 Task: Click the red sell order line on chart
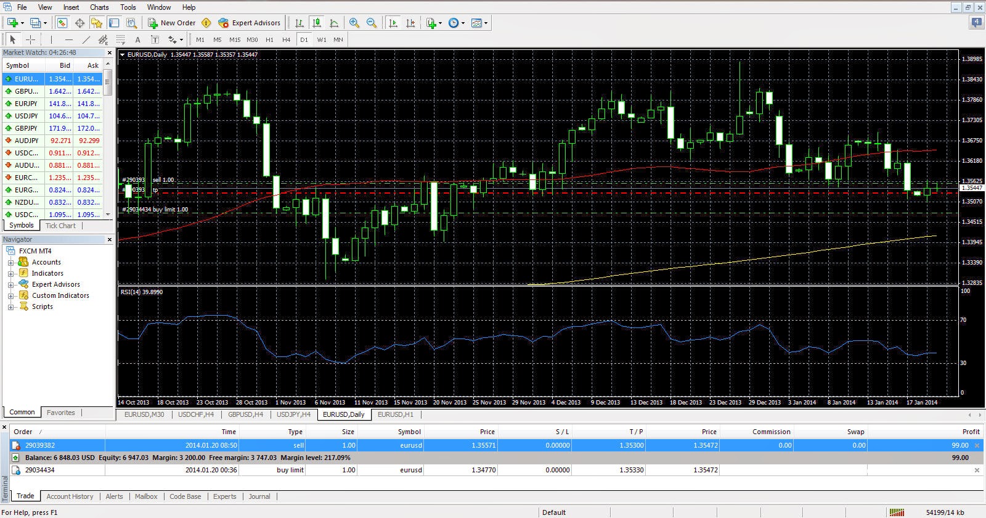coord(538,192)
